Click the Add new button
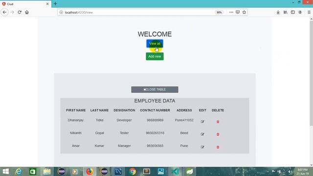 pos(155,56)
